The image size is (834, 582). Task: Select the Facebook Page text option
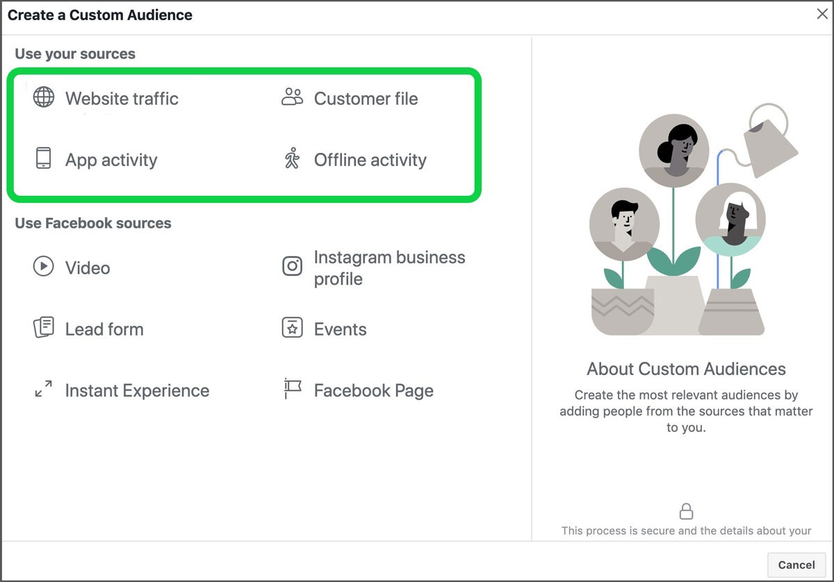pos(373,390)
